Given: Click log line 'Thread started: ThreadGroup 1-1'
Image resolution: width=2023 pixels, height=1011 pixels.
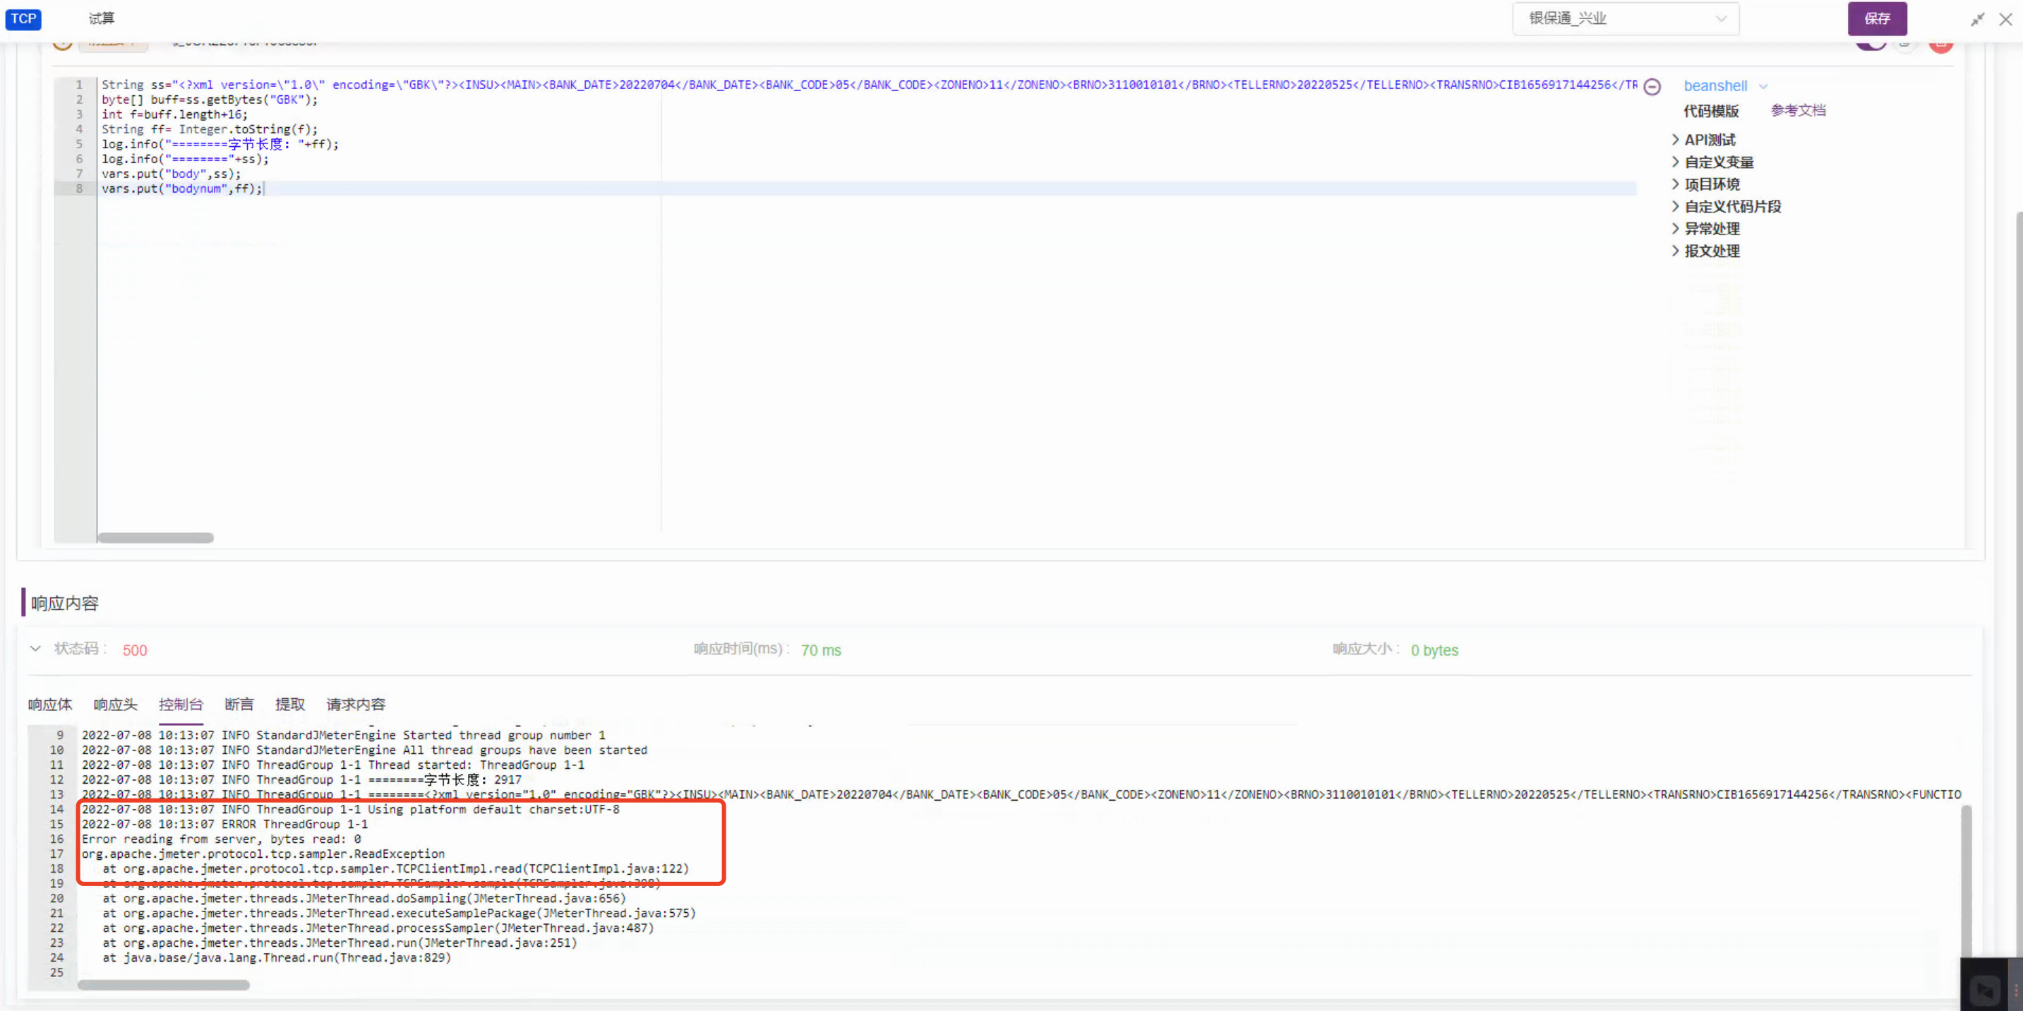Looking at the screenshot, I should (x=476, y=765).
